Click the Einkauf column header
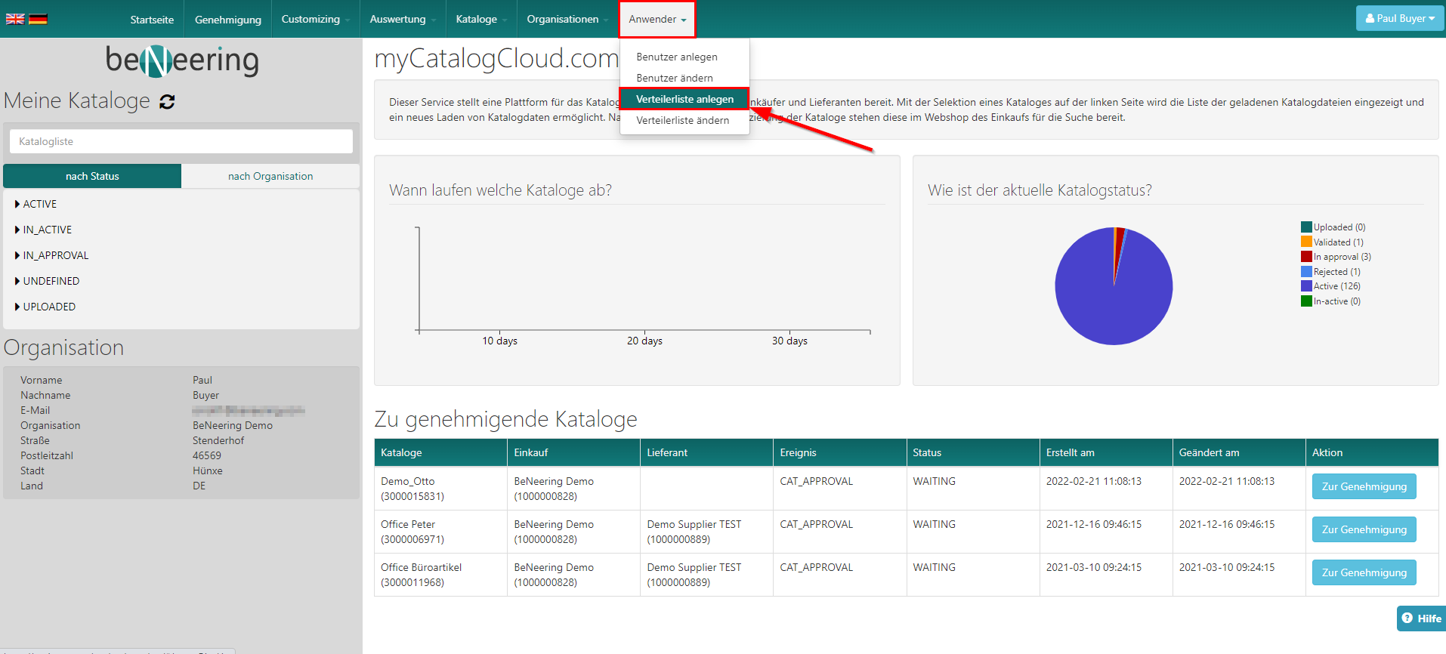 573,452
